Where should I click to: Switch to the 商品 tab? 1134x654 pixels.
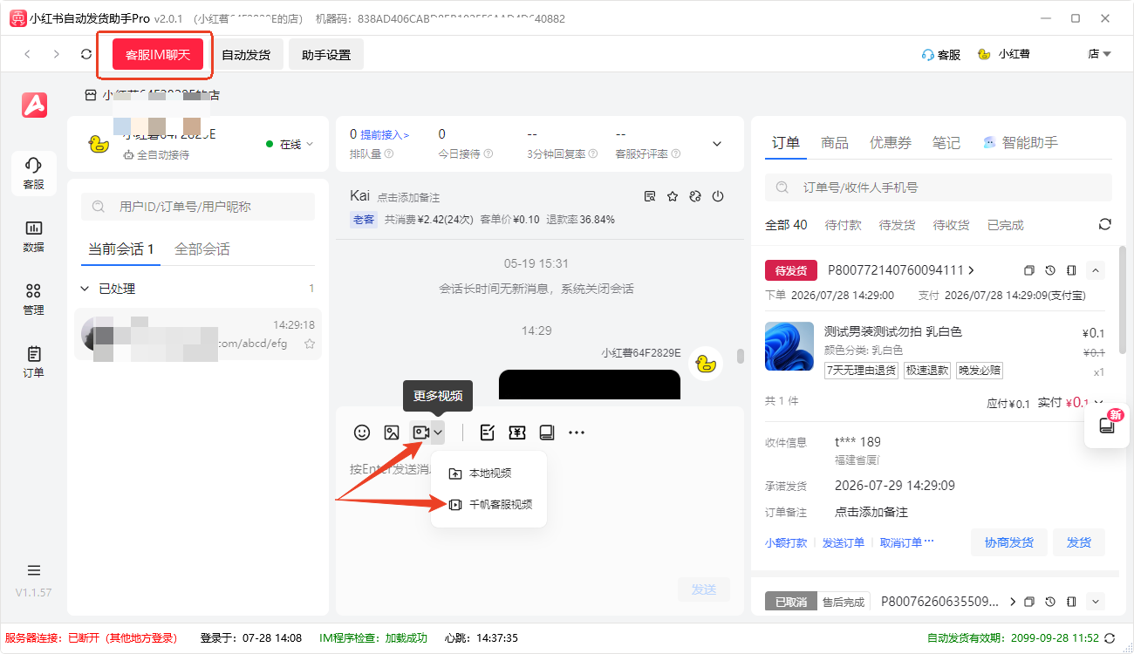point(835,142)
